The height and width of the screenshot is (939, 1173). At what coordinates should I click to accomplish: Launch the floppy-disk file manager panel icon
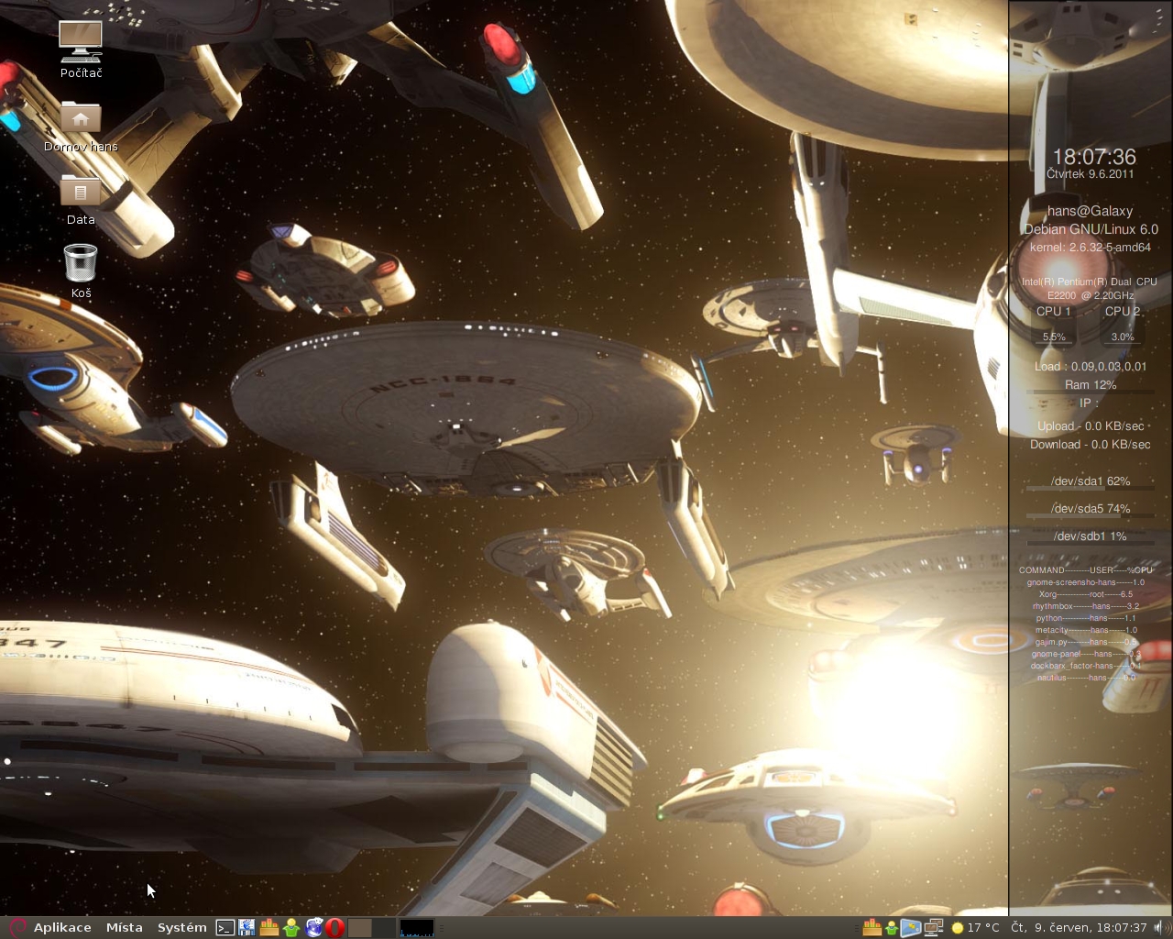(247, 928)
